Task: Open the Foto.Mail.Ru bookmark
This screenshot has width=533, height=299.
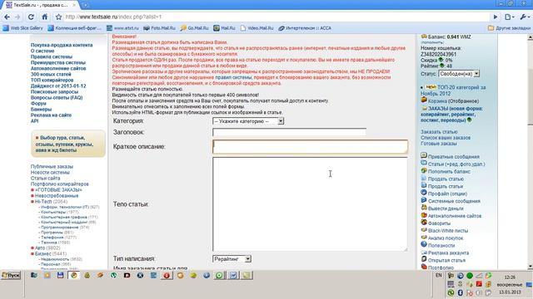Action: 159,28
